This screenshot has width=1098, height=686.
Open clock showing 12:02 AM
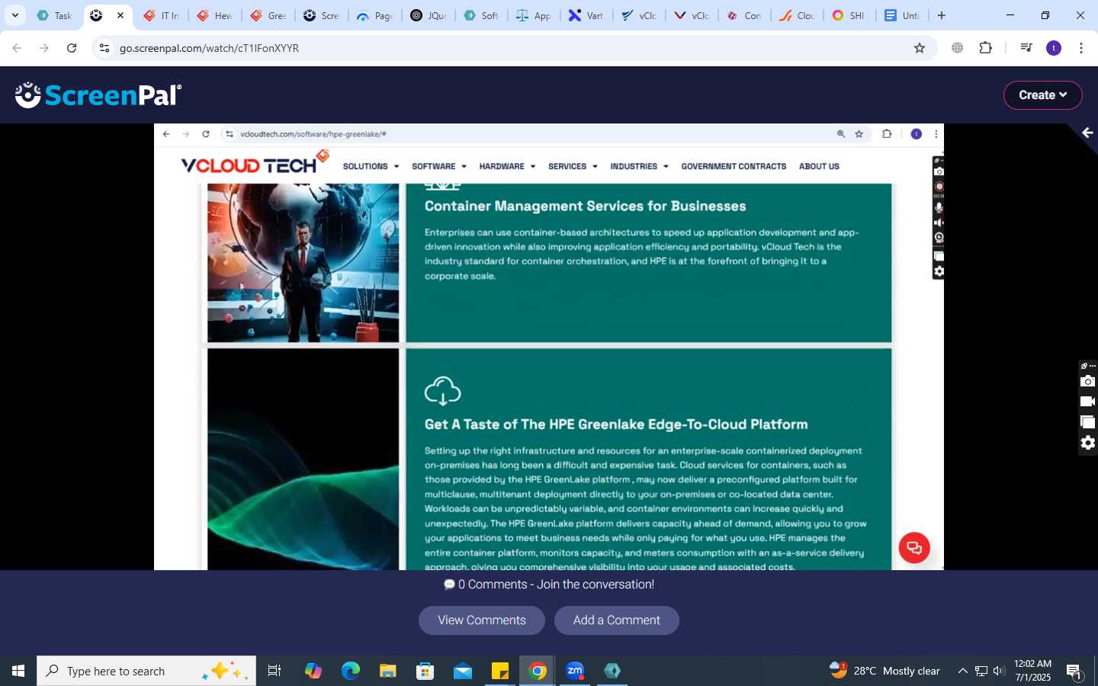point(1033,671)
